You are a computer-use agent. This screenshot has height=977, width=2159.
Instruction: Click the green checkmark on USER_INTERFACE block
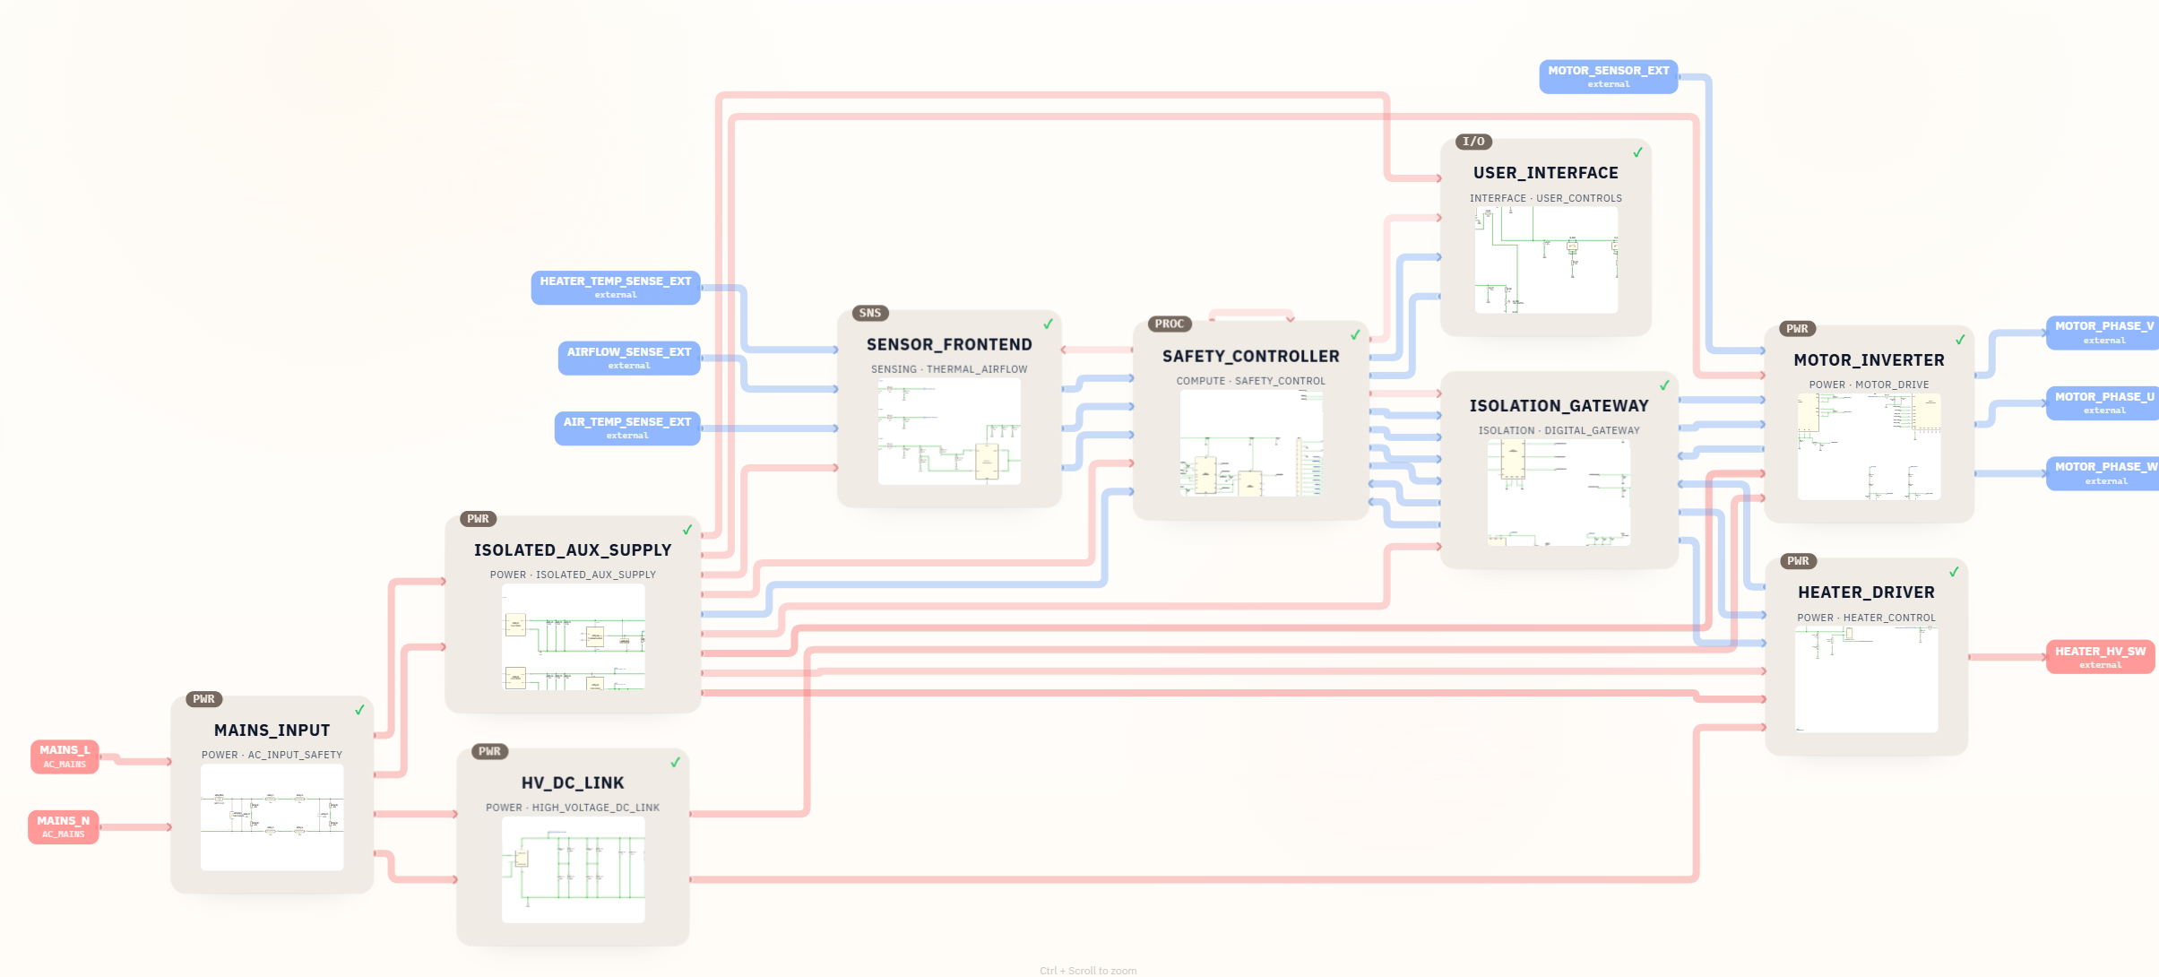pyautogui.click(x=1637, y=152)
